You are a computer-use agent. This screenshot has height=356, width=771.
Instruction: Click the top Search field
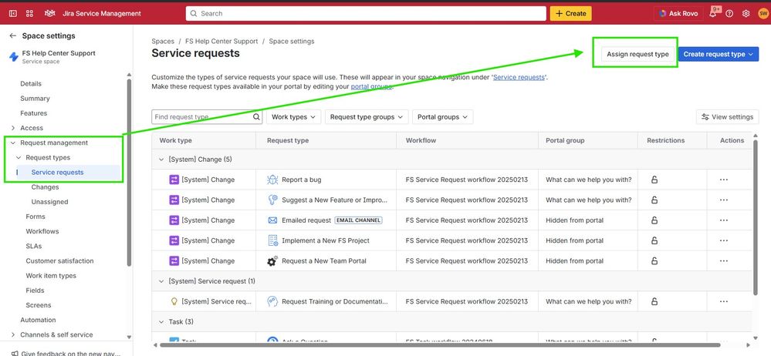[366, 14]
